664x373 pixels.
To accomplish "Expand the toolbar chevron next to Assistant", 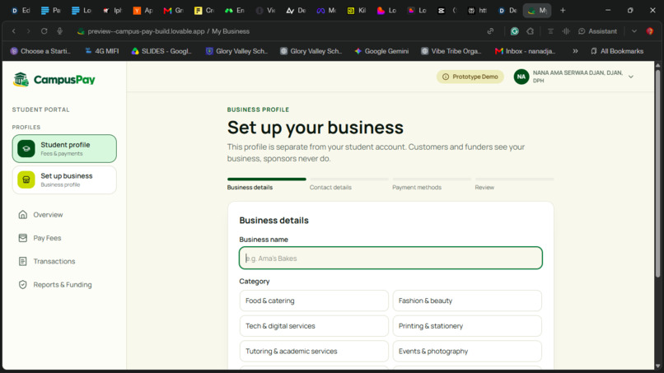I will pyautogui.click(x=634, y=31).
